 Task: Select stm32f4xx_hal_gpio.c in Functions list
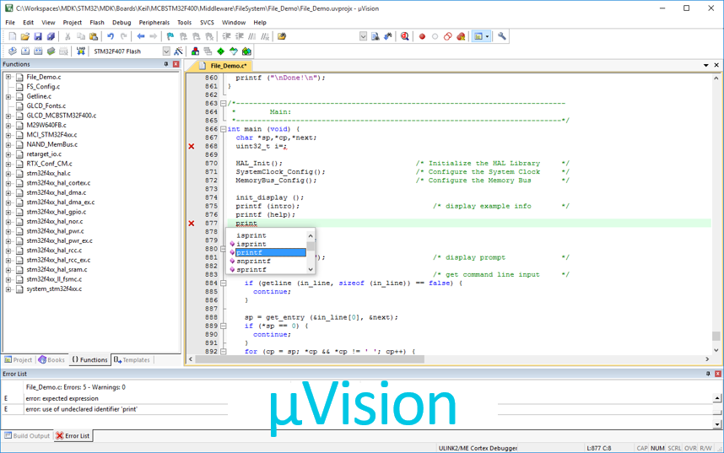[x=56, y=212]
